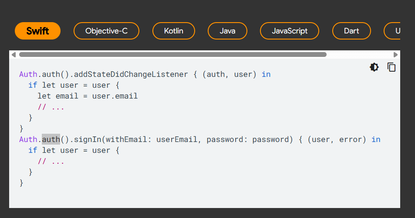Select the Swift language tab
The width and height of the screenshot is (415, 218).
[x=37, y=31]
